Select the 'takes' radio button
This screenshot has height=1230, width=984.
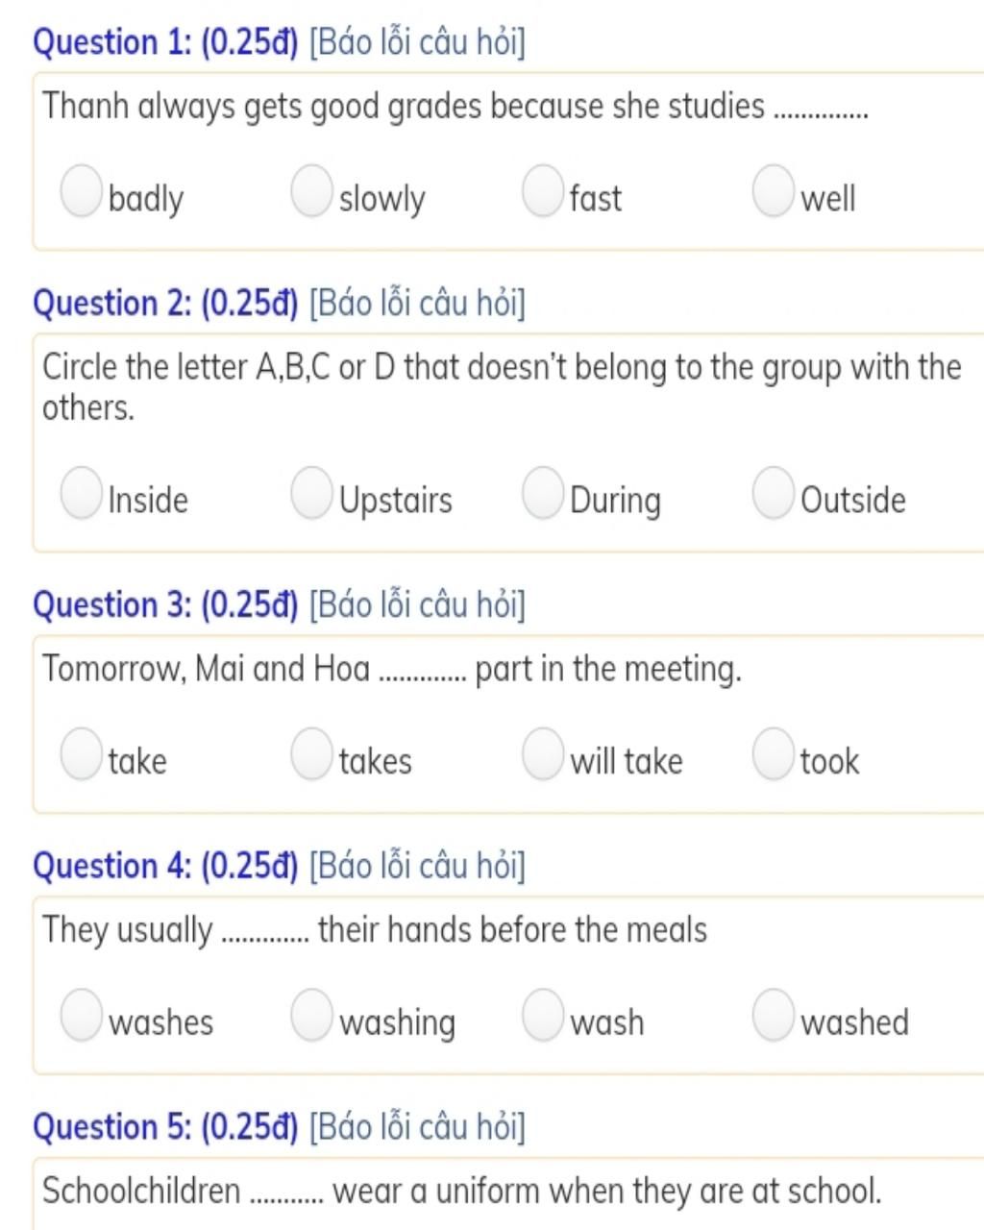click(311, 752)
